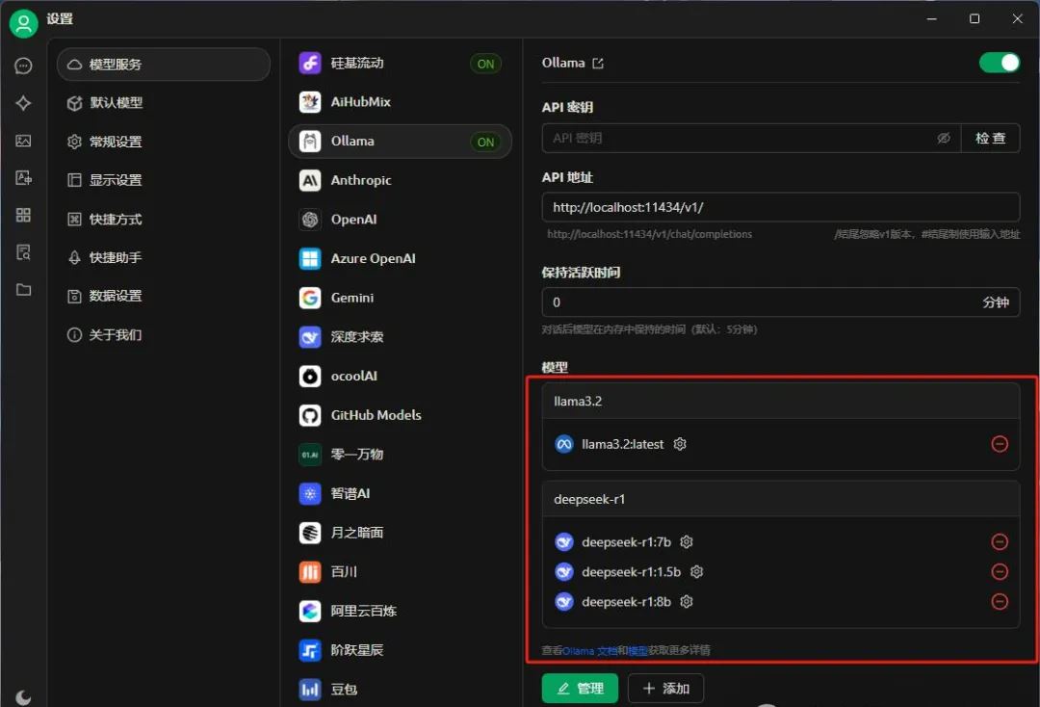Open the image painting sidebar icon
Screen dimensions: 1040x707
(x=23, y=141)
